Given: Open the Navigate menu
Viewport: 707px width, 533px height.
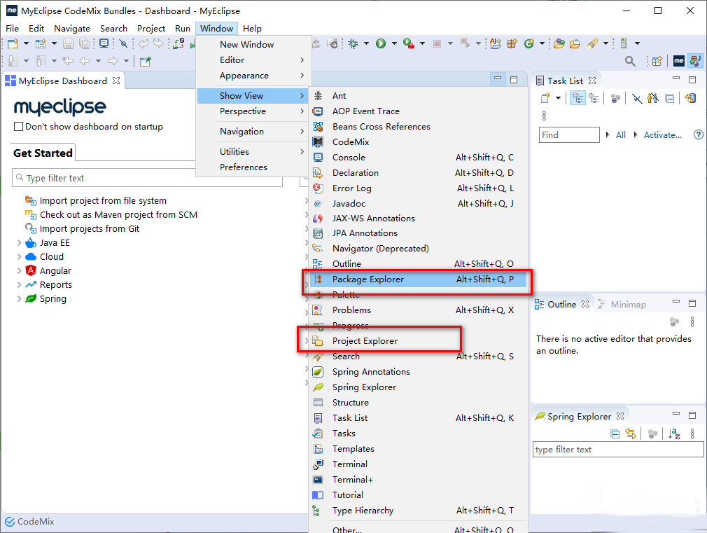Looking at the screenshot, I should 71,29.
